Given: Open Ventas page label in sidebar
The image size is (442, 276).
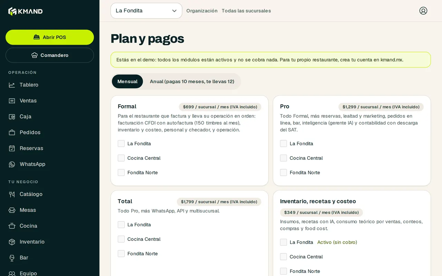Looking at the screenshot, I should click(x=28, y=101).
